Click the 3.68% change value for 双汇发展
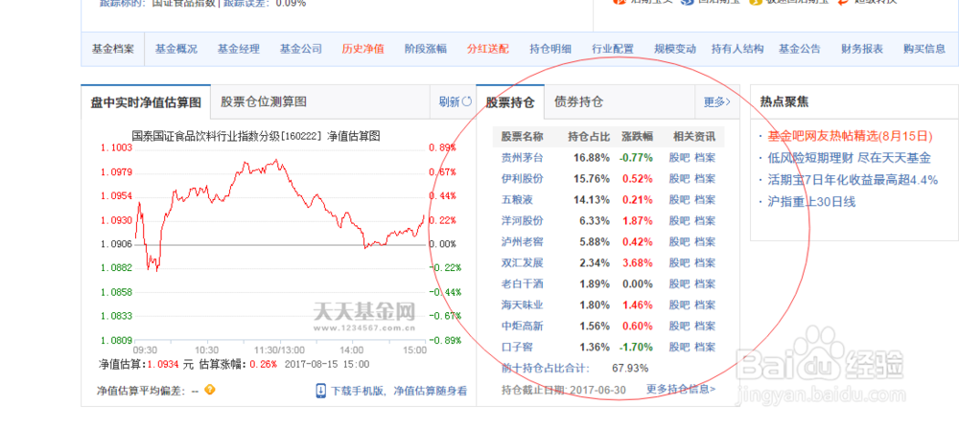 point(638,262)
